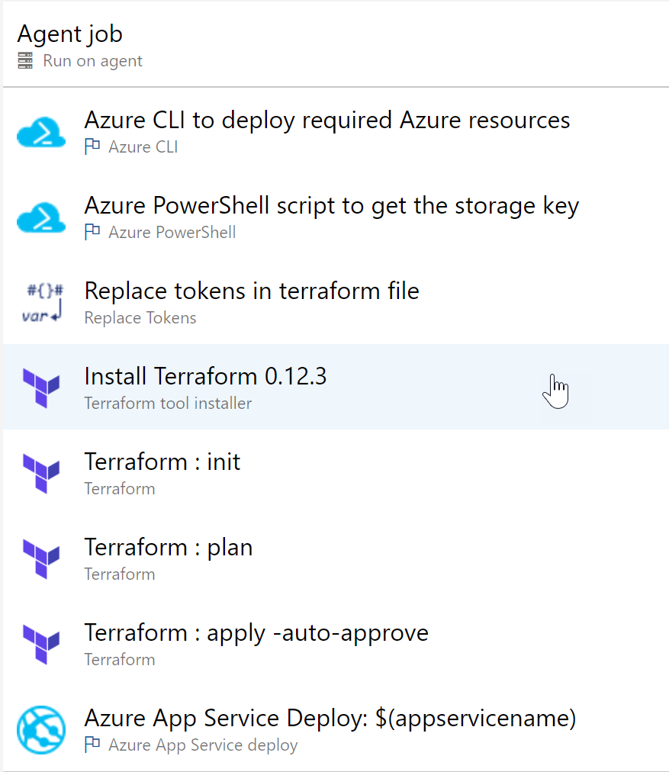Click the Terraform tool installer logo icon
The image size is (669, 772).
click(41, 388)
